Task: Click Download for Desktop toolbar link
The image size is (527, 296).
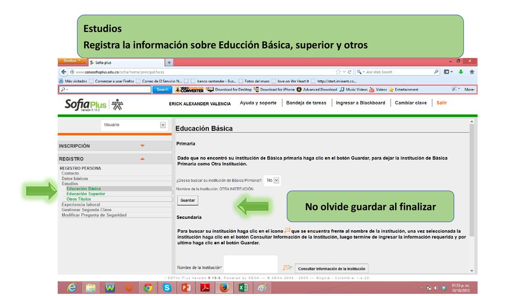Action: 229,89
